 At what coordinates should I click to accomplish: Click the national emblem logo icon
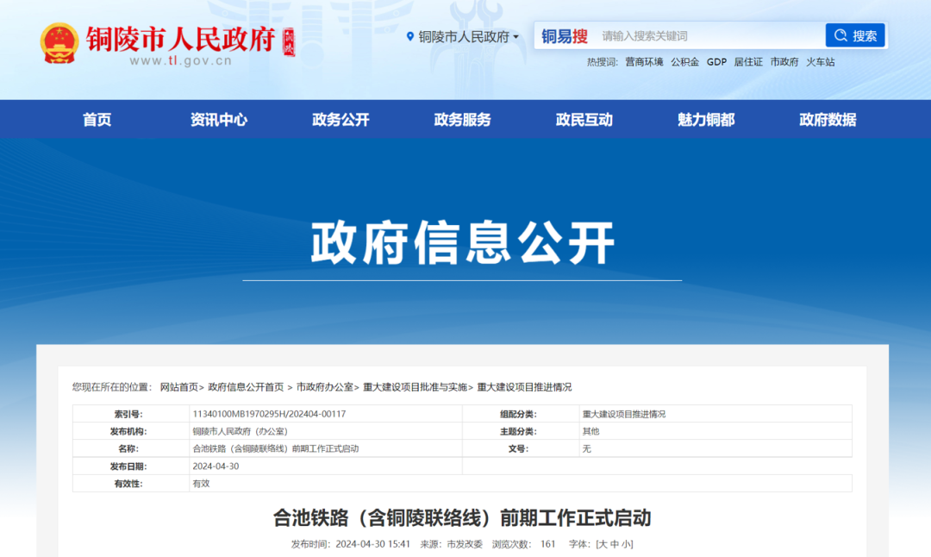pyautogui.click(x=59, y=43)
